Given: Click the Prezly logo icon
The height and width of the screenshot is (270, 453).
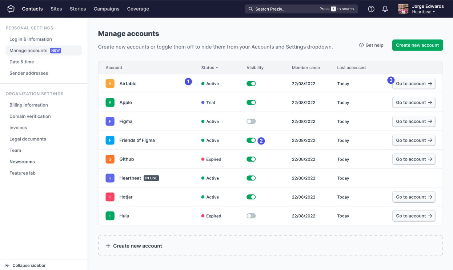Looking at the screenshot, I should pos(11,9).
